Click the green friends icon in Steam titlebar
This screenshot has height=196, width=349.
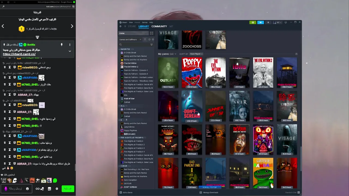pos(253,22)
